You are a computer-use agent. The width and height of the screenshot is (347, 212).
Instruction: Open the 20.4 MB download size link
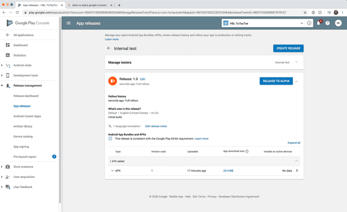pyautogui.click(x=228, y=171)
